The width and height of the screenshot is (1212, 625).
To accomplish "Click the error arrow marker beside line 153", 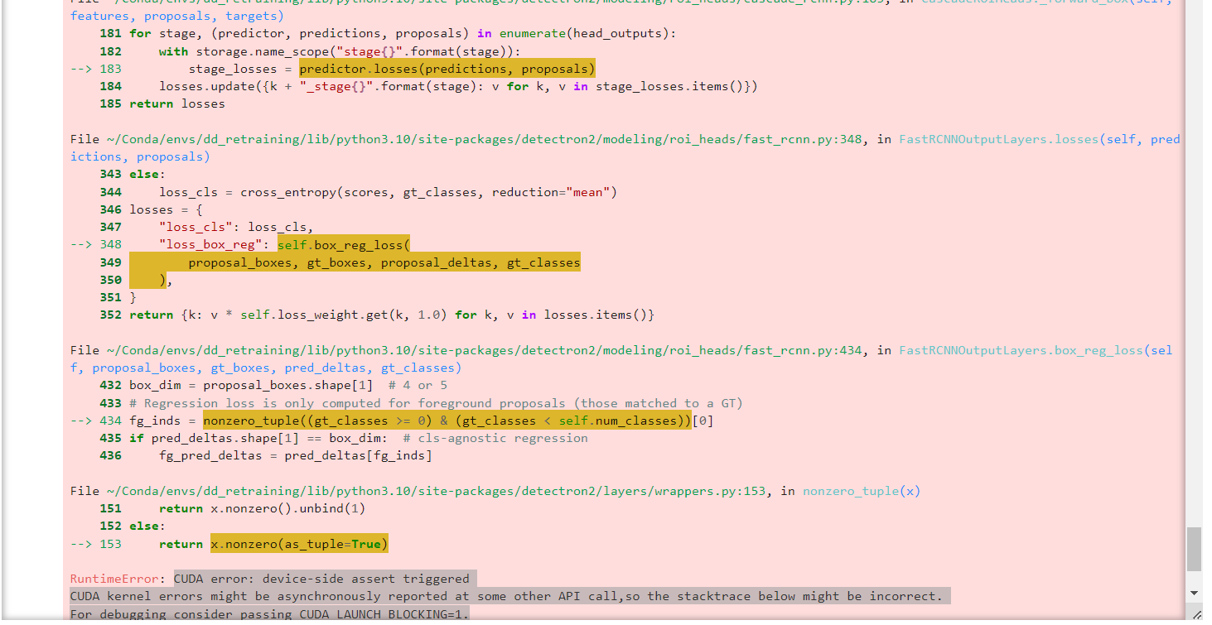I will pos(80,543).
